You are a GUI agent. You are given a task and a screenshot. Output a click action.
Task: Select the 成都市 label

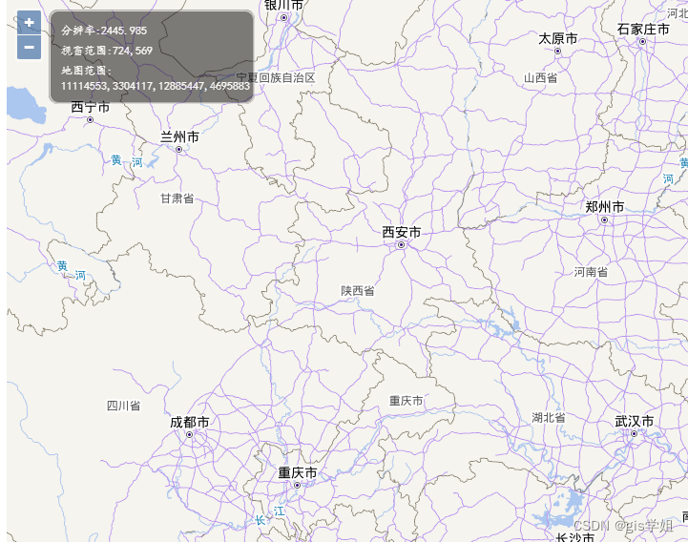click(x=190, y=422)
